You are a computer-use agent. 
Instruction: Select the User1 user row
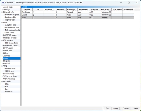click(78, 15)
